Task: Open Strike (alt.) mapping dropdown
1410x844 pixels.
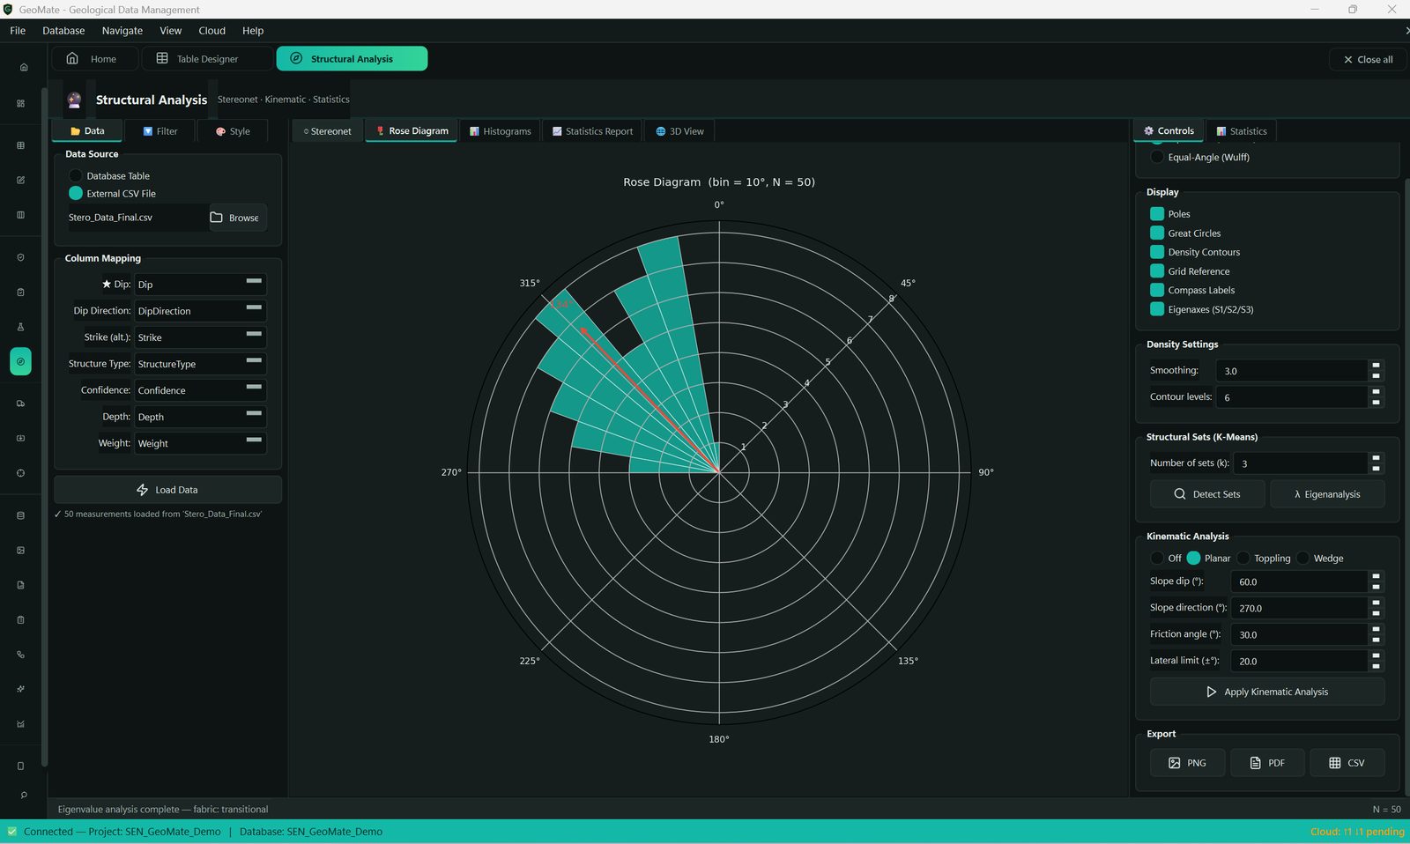Action: (x=200, y=337)
